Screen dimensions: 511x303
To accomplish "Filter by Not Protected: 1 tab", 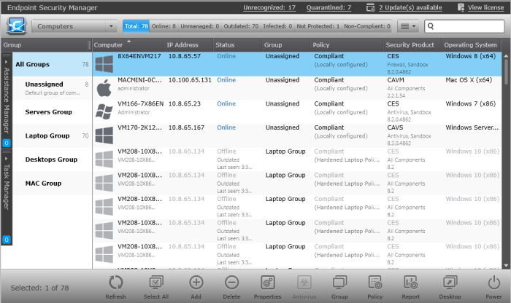I will coord(318,26).
